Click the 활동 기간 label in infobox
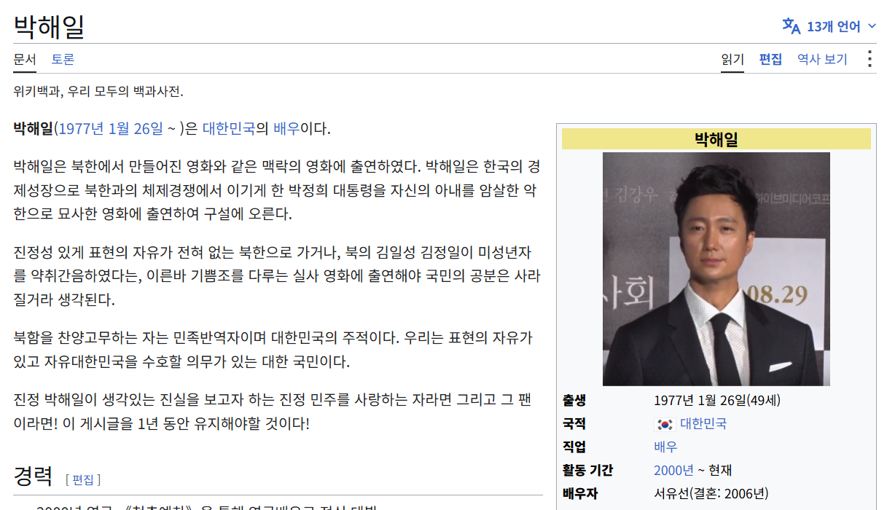The width and height of the screenshot is (887, 510). pos(587,470)
